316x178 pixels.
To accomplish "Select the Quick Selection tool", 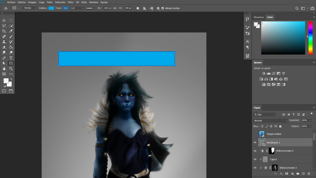I will point(11,26).
